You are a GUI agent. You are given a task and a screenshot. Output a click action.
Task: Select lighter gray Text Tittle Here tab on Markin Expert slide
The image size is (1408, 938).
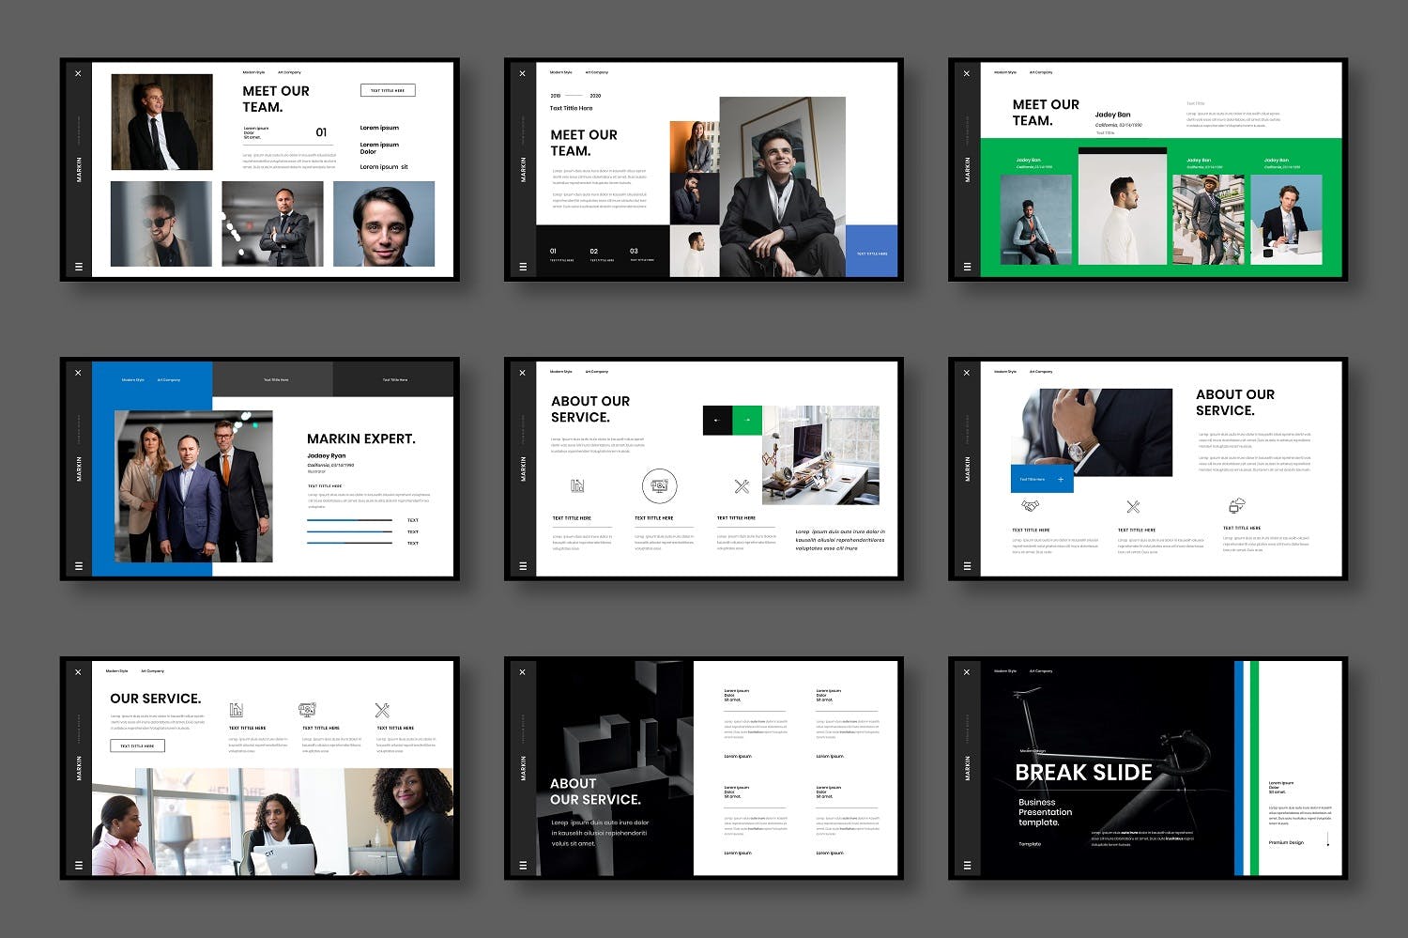click(x=272, y=379)
